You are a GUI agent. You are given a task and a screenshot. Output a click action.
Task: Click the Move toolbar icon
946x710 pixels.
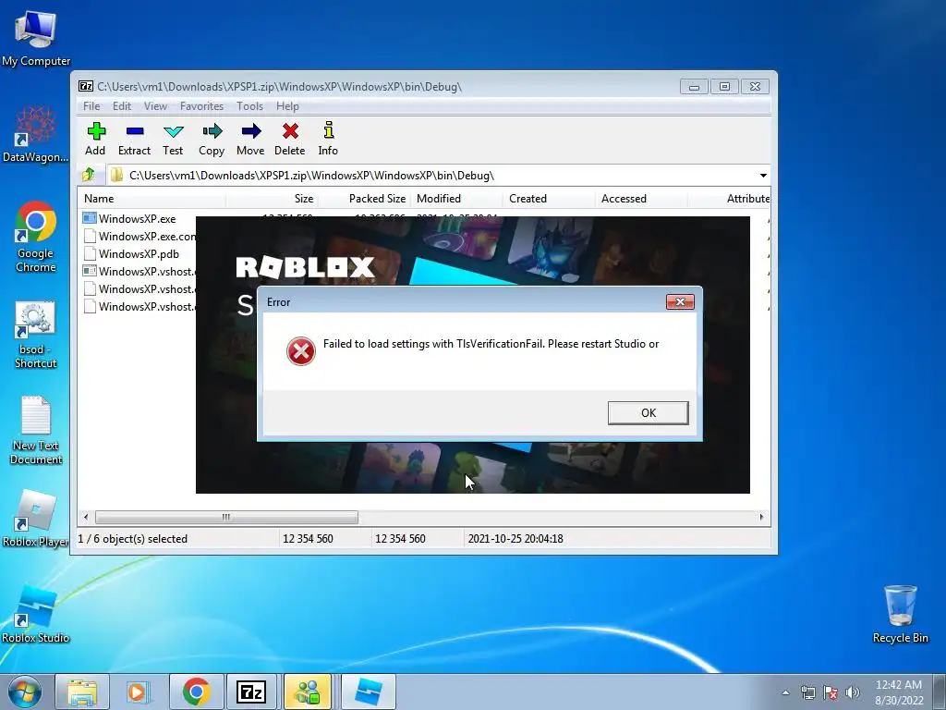250,139
